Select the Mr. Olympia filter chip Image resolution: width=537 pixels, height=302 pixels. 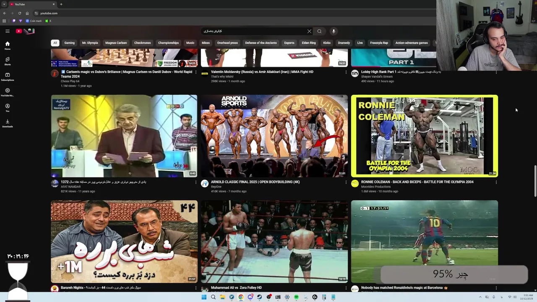[90, 43]
